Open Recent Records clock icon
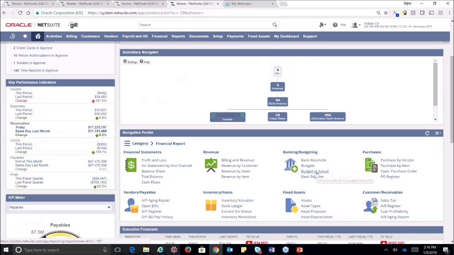Viewport: 454px width, 255px height. (12, 36)
